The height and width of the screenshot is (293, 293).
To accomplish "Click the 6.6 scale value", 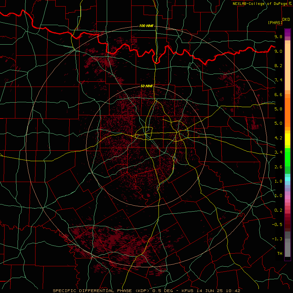I will pyautogui.click(x=278, y=94).
